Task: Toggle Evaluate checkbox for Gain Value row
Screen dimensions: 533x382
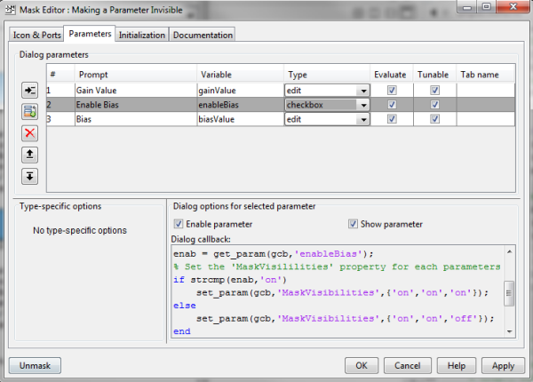Action: tap(391, 91)
